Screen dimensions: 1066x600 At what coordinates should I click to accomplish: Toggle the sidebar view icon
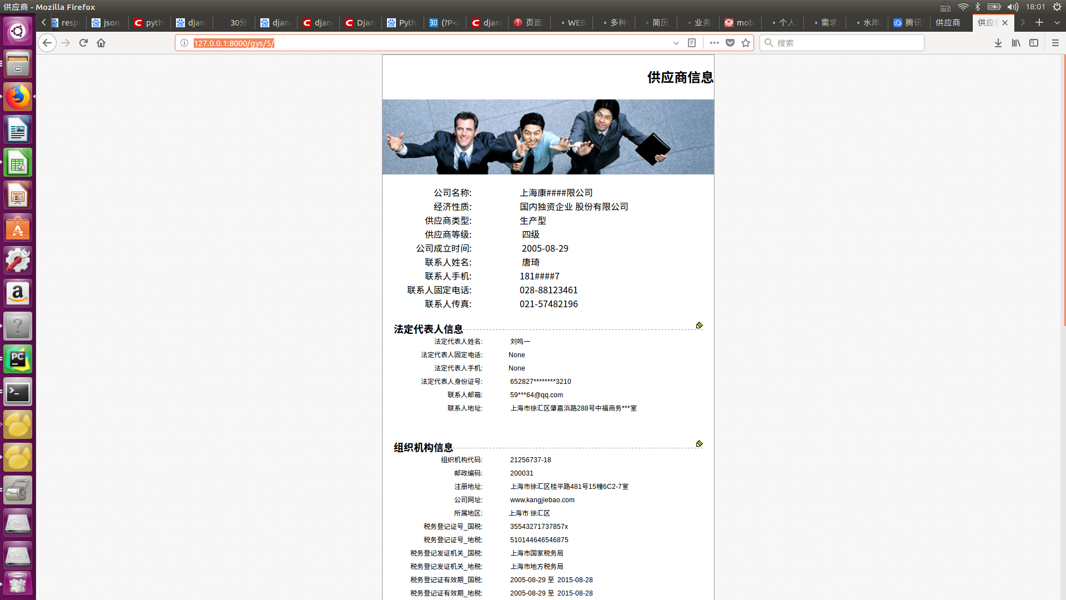pos(1034,43)
